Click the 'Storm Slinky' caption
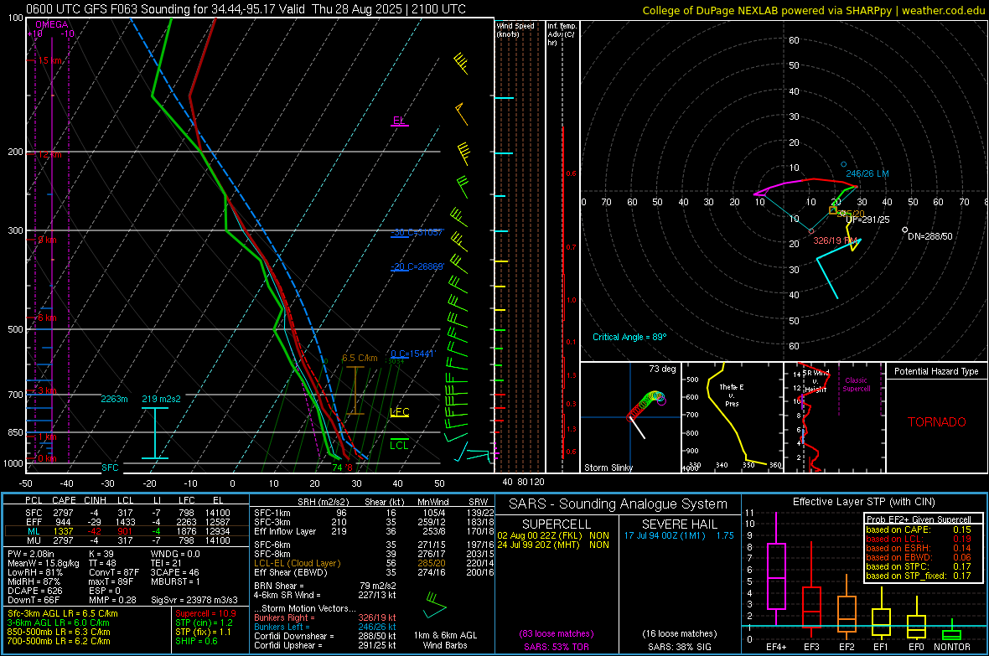 (x=608, y=467)
